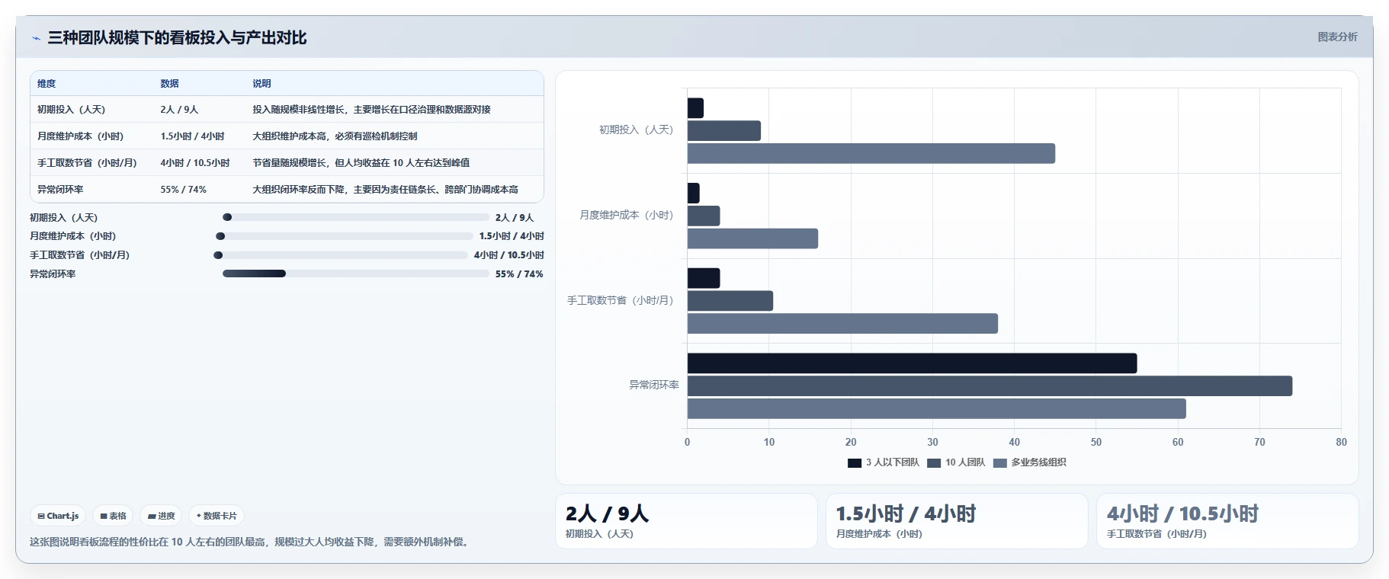Screen dimensions: 1389x579
Task: Click the 4小时 / 10.5小时 stat card
Action: point(1227,521)
